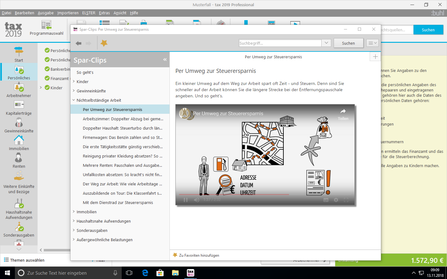Add a new tab with plus button
This screenshot has height=279, width=447.
[x=375, y=57]
